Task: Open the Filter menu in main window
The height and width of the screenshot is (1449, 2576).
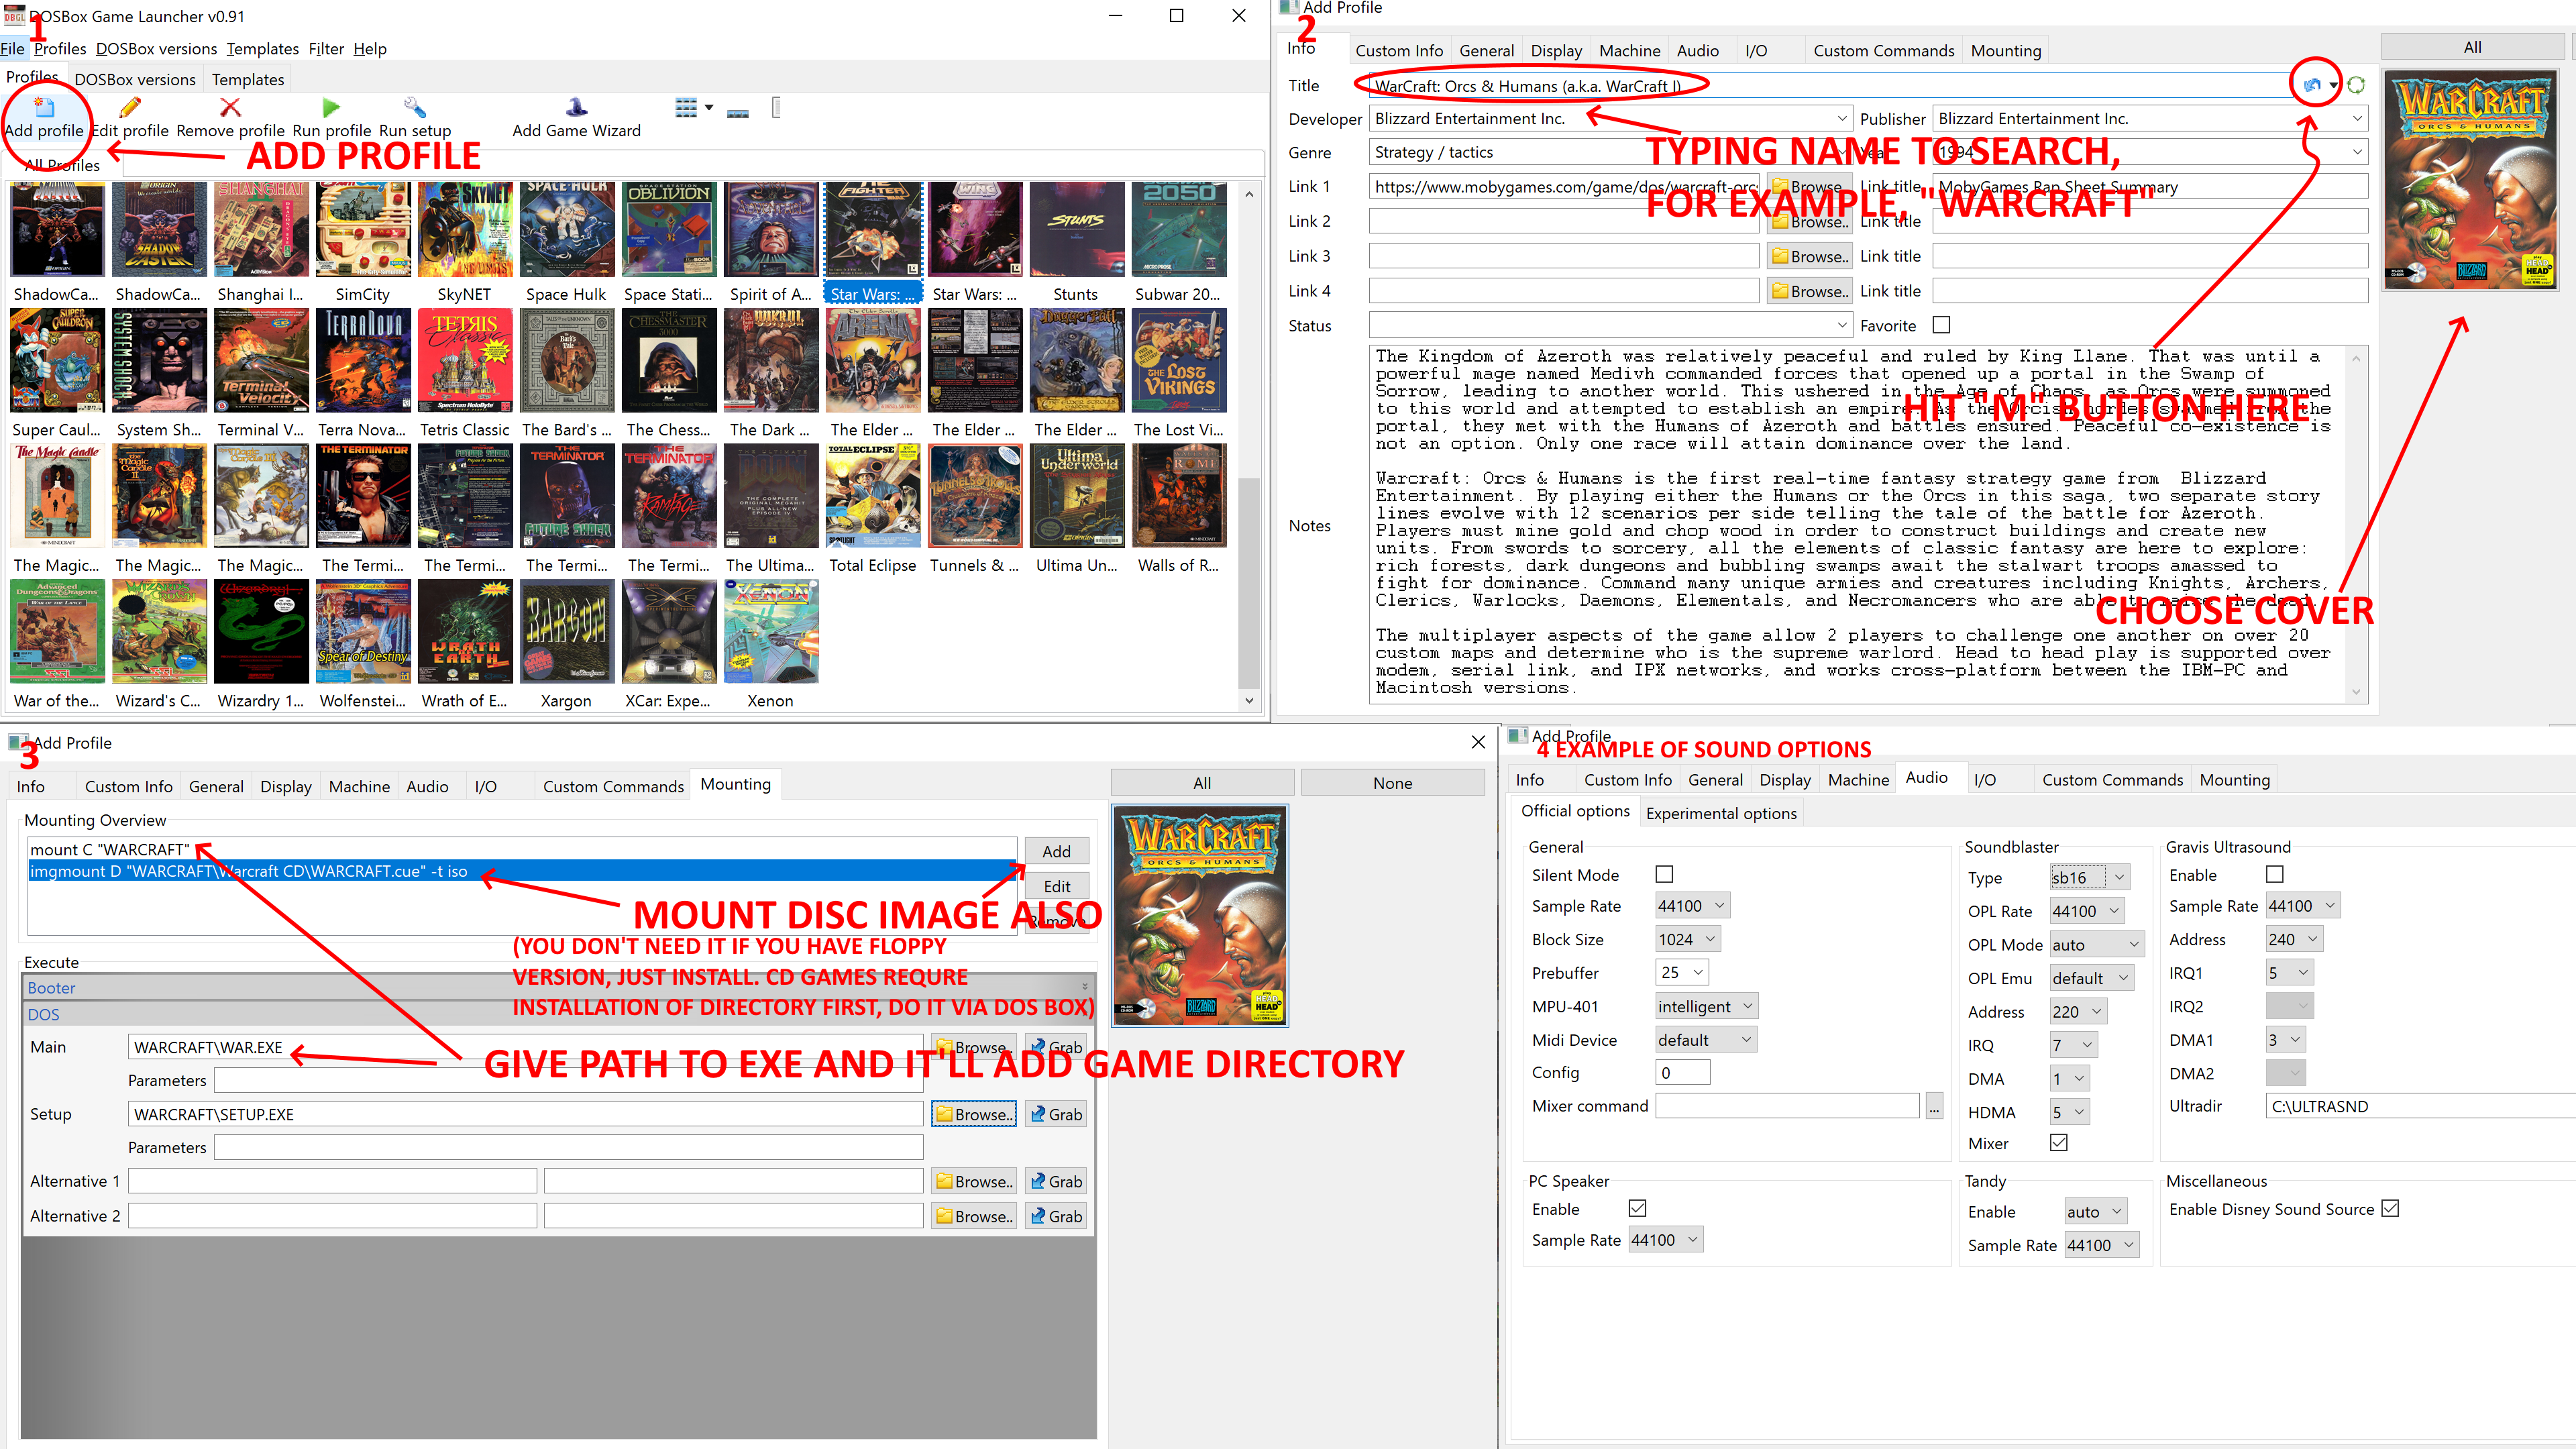Action: [x=326, y=49]
